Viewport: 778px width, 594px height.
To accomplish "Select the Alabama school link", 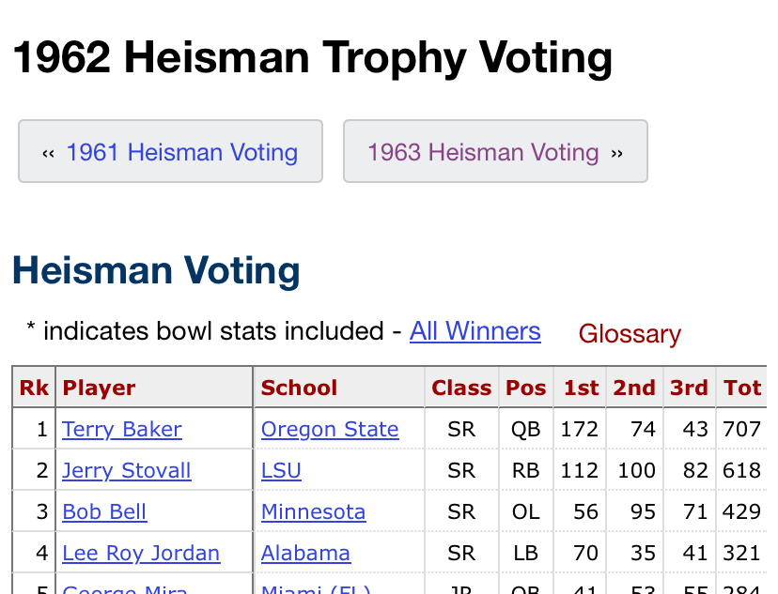I will point(305,554).
